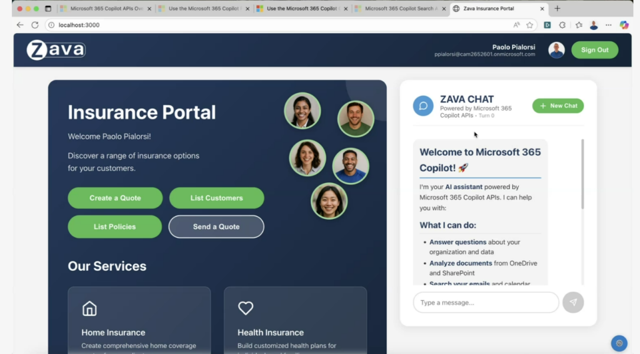Send the chat message
The image size is (640, 354).
[573, 302]
